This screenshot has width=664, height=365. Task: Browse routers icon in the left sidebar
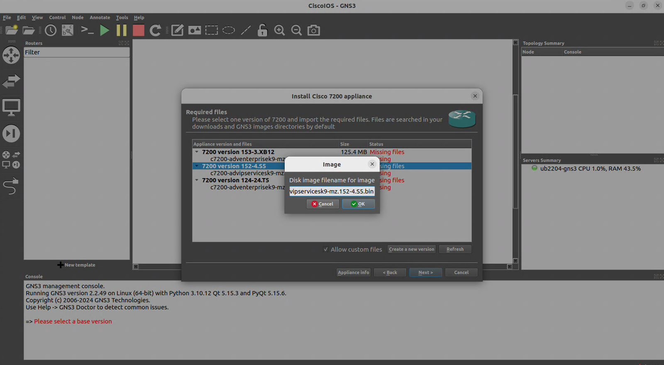(11, 55)
